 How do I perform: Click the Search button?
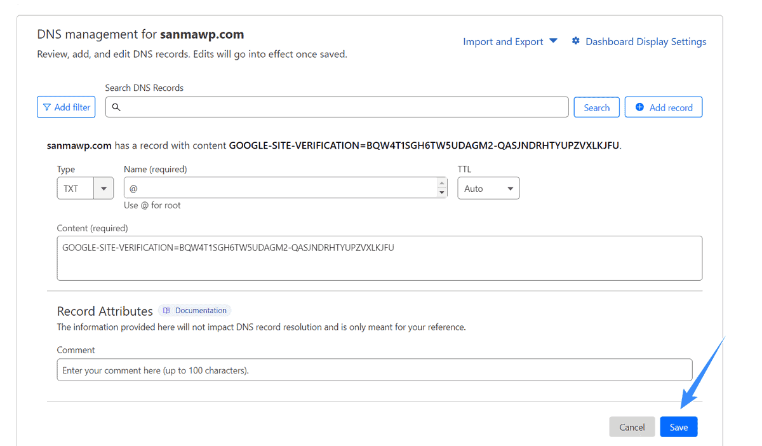(596, 107)
